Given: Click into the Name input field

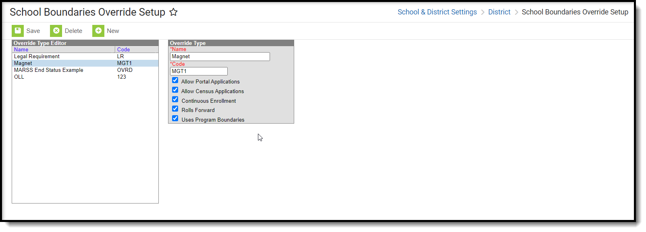Looking at the screenshot, I should point(220,57).
